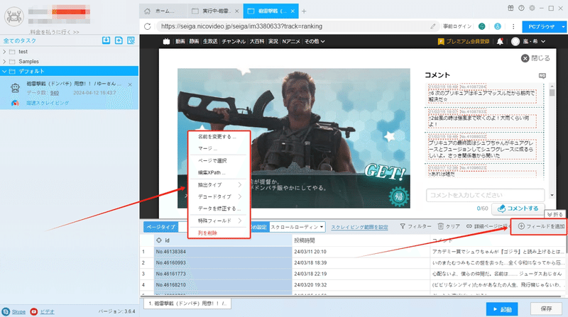This screenshot has height=317, width=568.
Task: Click the search tasks icon
Action: 131,40
